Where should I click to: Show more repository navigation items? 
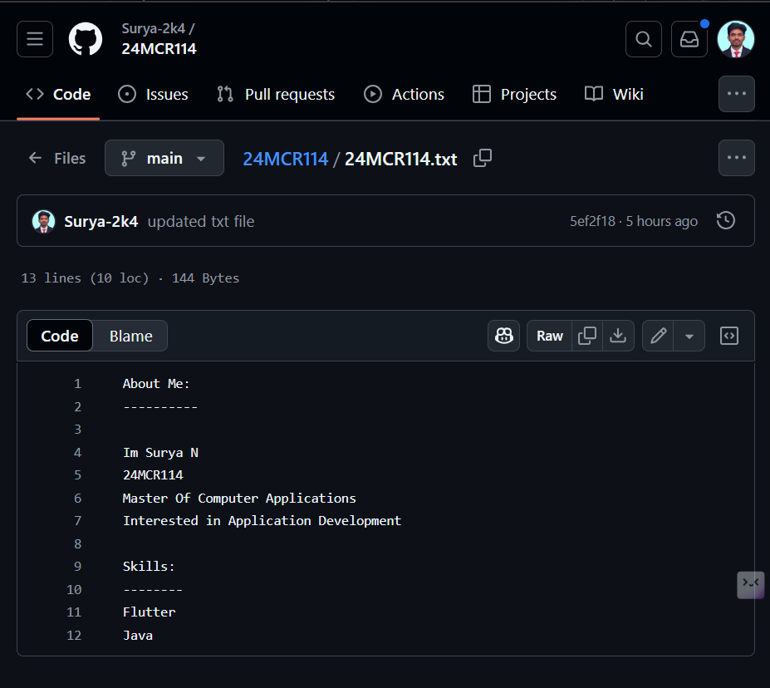(736, 94)
